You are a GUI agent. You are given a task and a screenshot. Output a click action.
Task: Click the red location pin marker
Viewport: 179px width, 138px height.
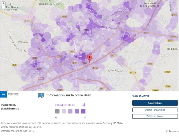[x=89, y=59]
